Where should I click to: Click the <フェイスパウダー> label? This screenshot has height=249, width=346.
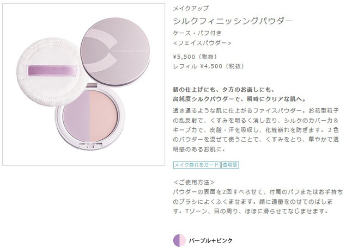click(x=202, y=43)
